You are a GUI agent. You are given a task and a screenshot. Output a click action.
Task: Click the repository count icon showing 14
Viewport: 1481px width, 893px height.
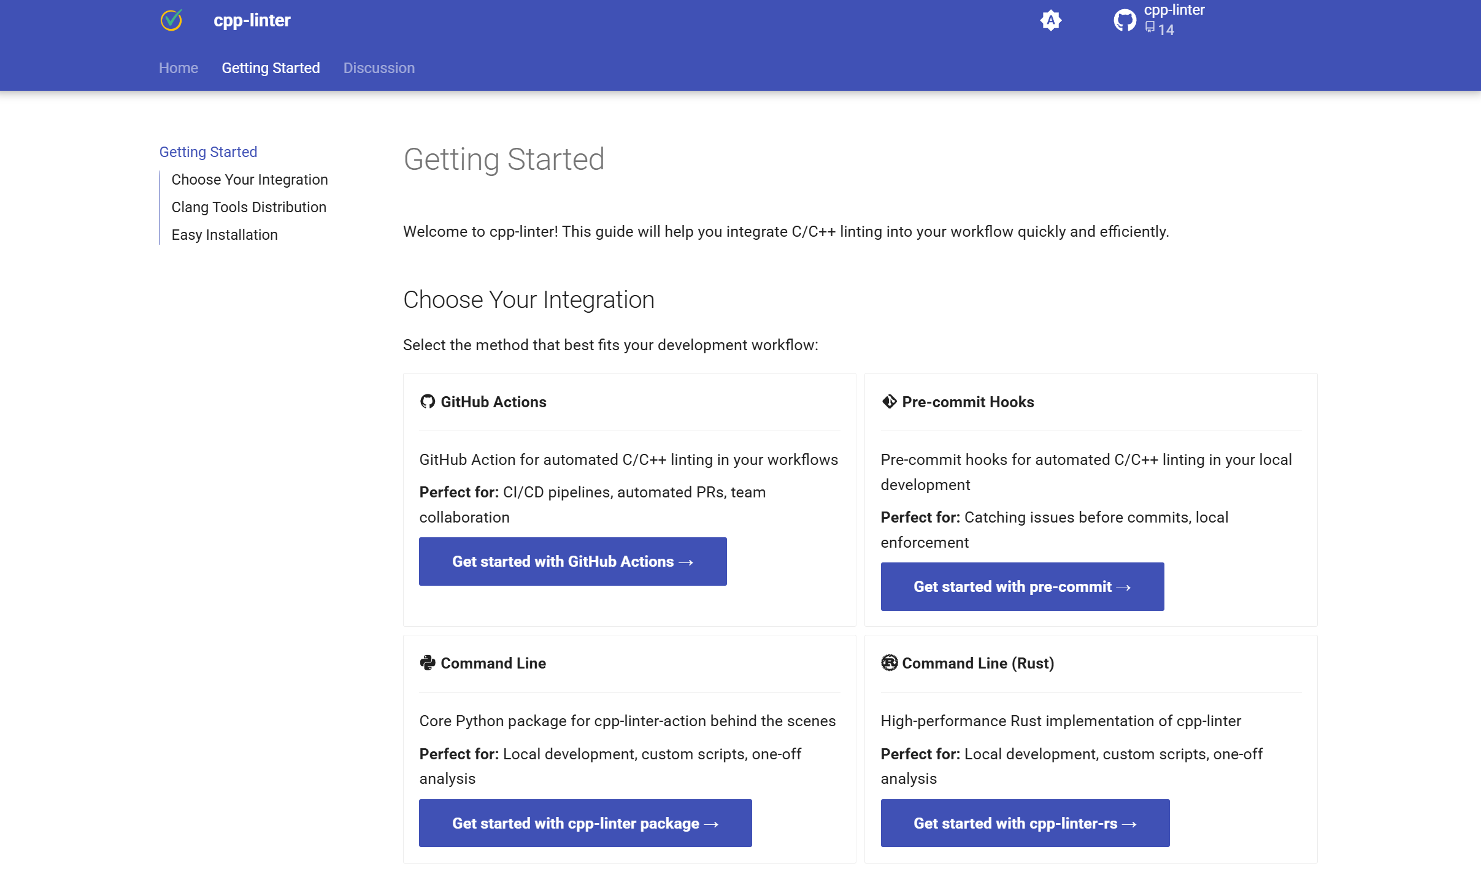[x=1150, y=28]
